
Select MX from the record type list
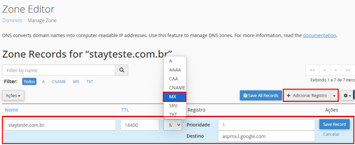coord(175,97)
